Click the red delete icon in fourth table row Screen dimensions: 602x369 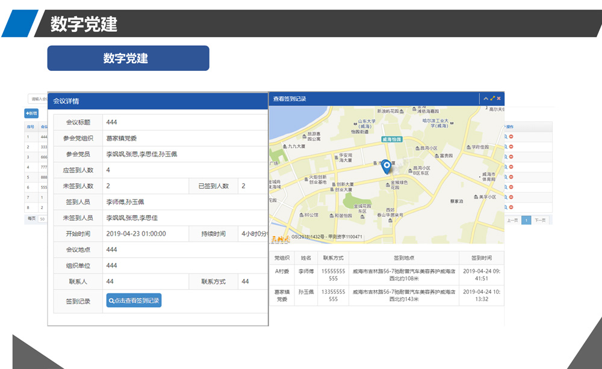coord(512,166)
